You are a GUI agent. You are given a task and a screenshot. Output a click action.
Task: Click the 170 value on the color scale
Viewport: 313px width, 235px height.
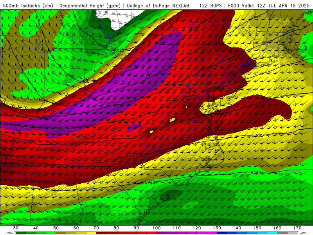[x=297, y=228]
